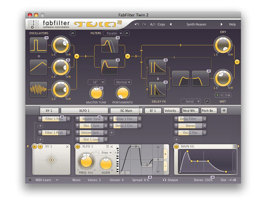The width and height of the screenshot is (266, 200).
Task: Click oscillator sync asterisk icon
Action: 39,56
